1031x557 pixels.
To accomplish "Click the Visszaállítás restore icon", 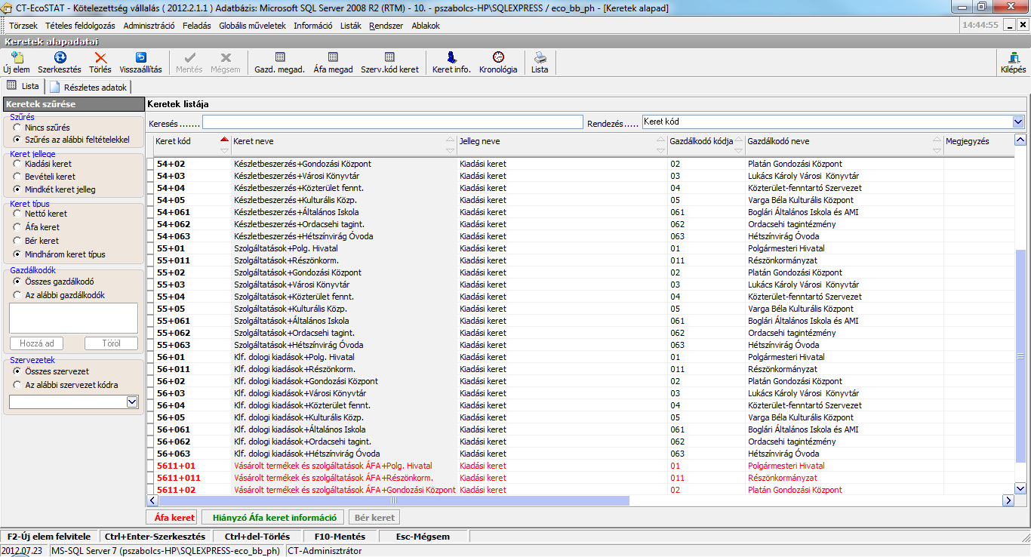I will (x=140, y=57).
